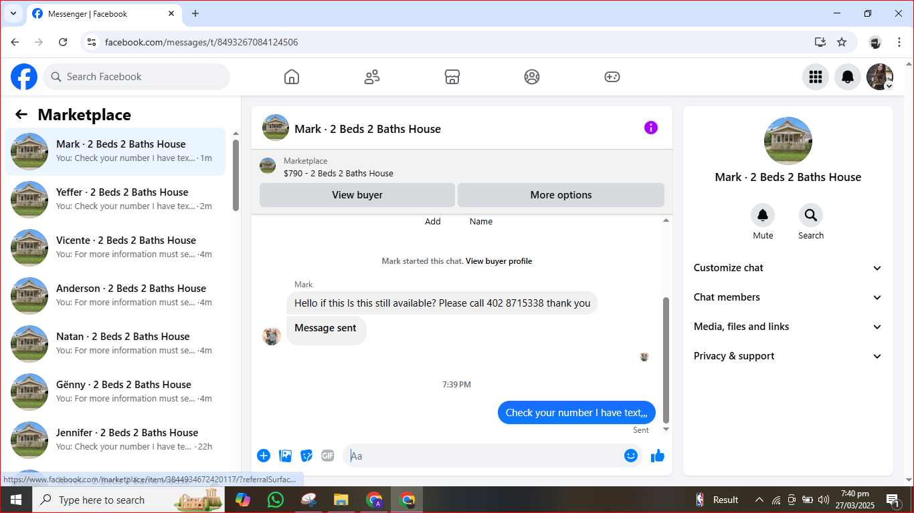Open the Mark conversation in list

(116, 152)
